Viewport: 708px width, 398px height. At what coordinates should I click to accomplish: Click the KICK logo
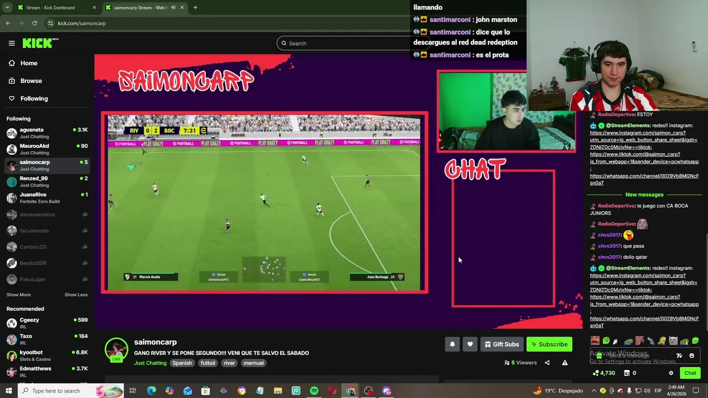tap(40, 43)
